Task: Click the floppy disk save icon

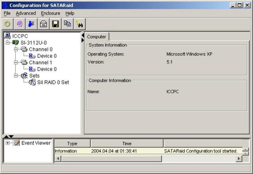Action: tap(55, 24)
